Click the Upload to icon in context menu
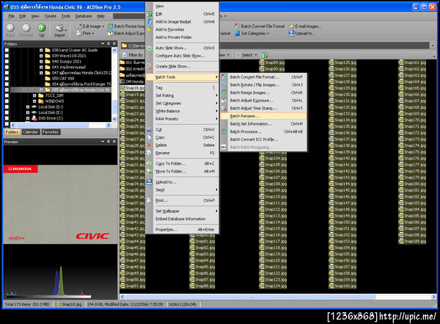This screenshot has height=324, width=440. click(x=149, y=182)
